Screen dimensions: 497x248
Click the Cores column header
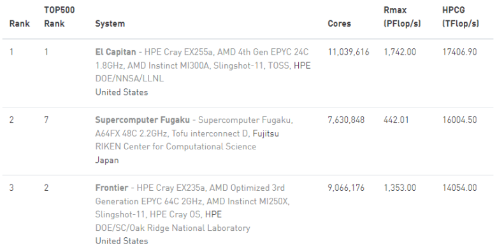[x=339, y=24]
